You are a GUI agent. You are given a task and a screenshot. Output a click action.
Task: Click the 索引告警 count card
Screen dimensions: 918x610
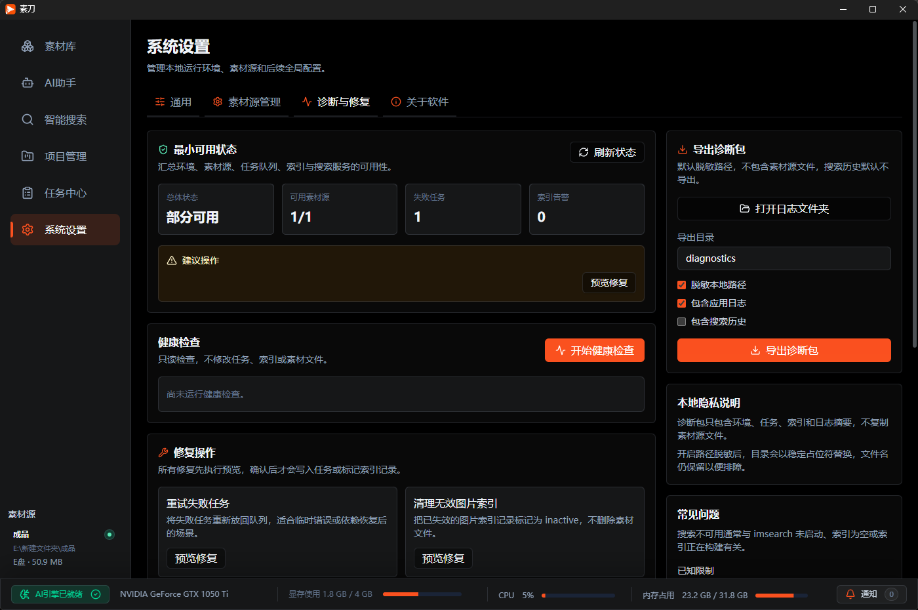[587, 209]
